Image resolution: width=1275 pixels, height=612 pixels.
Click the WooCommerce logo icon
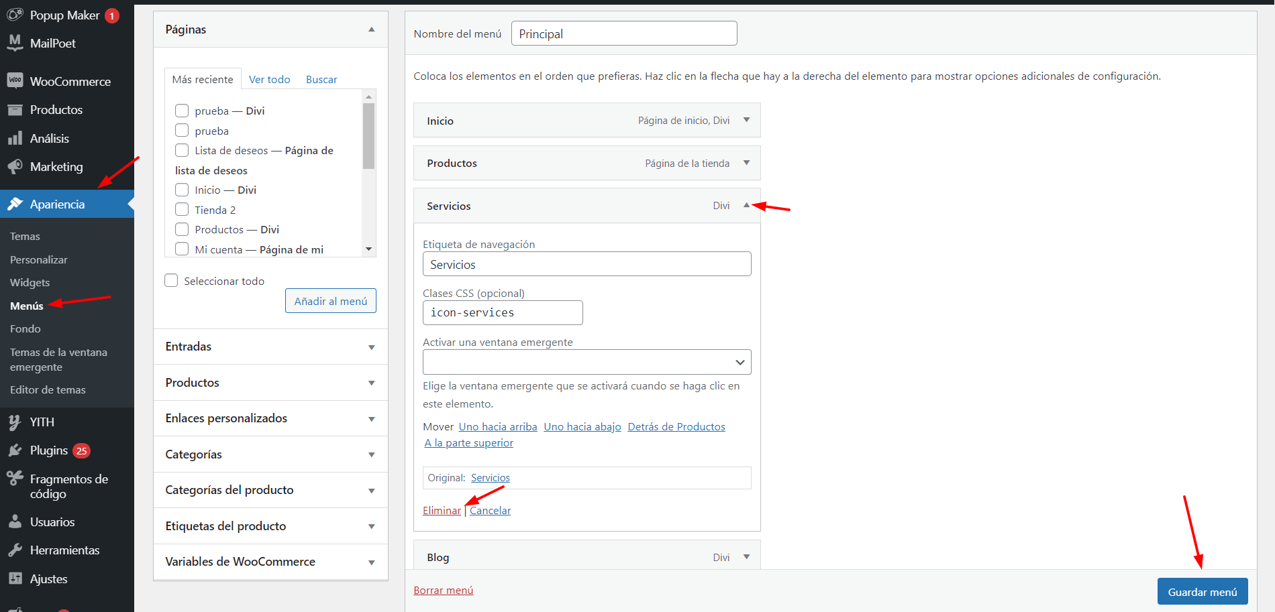(x=15, y=80)
